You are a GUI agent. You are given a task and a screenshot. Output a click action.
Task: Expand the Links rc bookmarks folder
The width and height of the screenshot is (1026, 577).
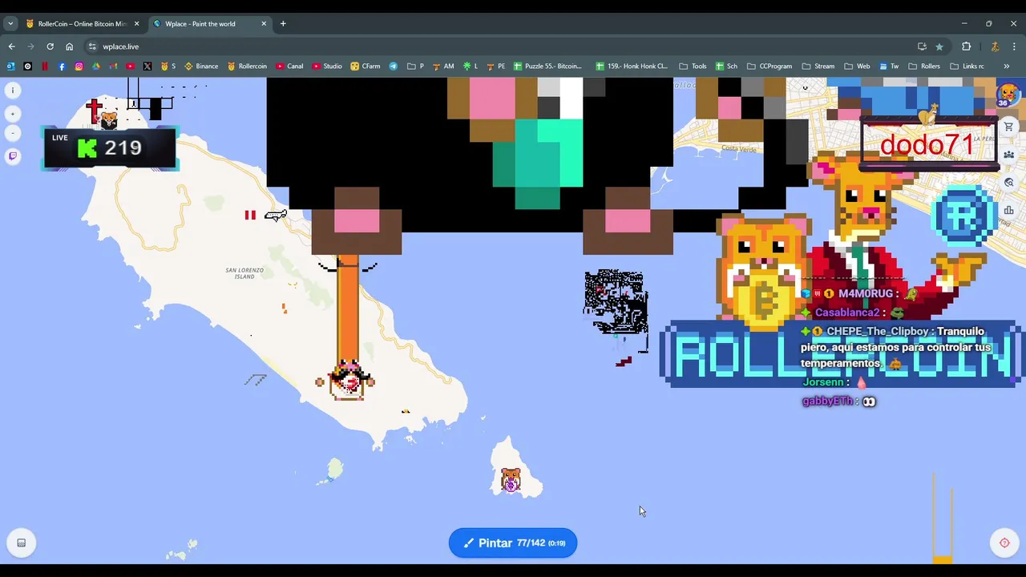(967, 67)
